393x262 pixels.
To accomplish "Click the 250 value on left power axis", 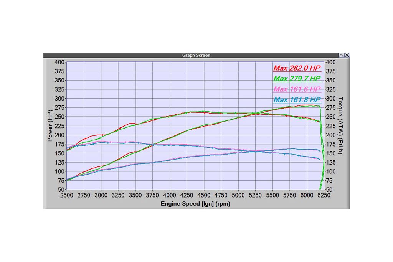I will pyautogui.click(x=59, y=117).
